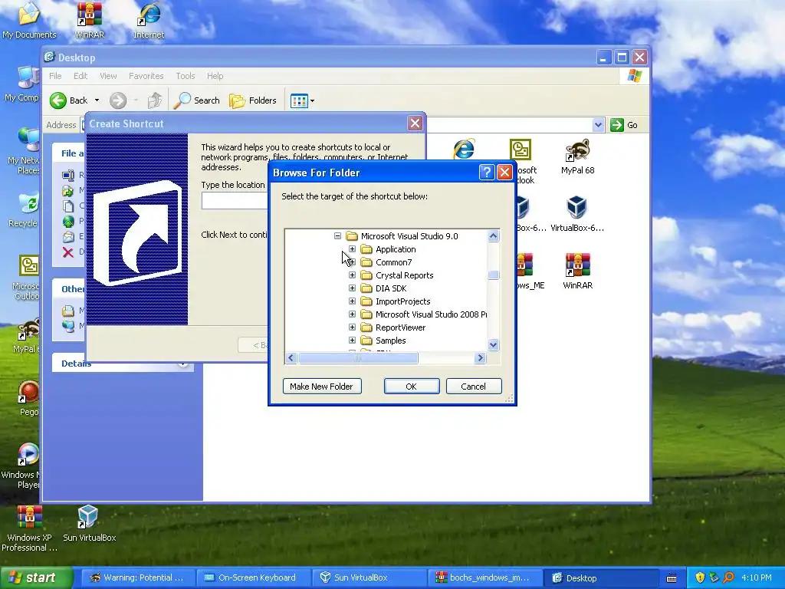
Task: Select VirtualBox-6 icon in Desktop window
Action: [576, 214]
